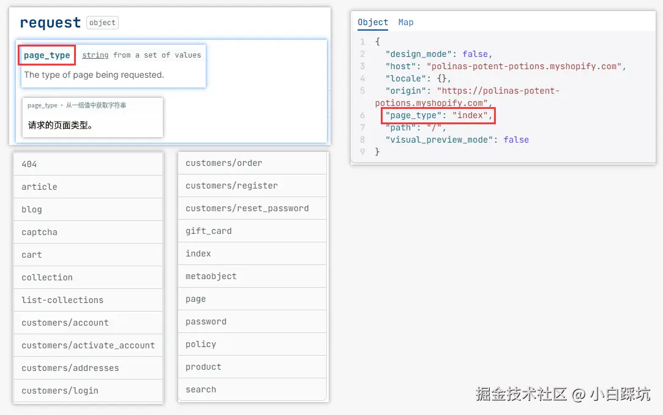Click the 'request' heading

coord(50,23)
